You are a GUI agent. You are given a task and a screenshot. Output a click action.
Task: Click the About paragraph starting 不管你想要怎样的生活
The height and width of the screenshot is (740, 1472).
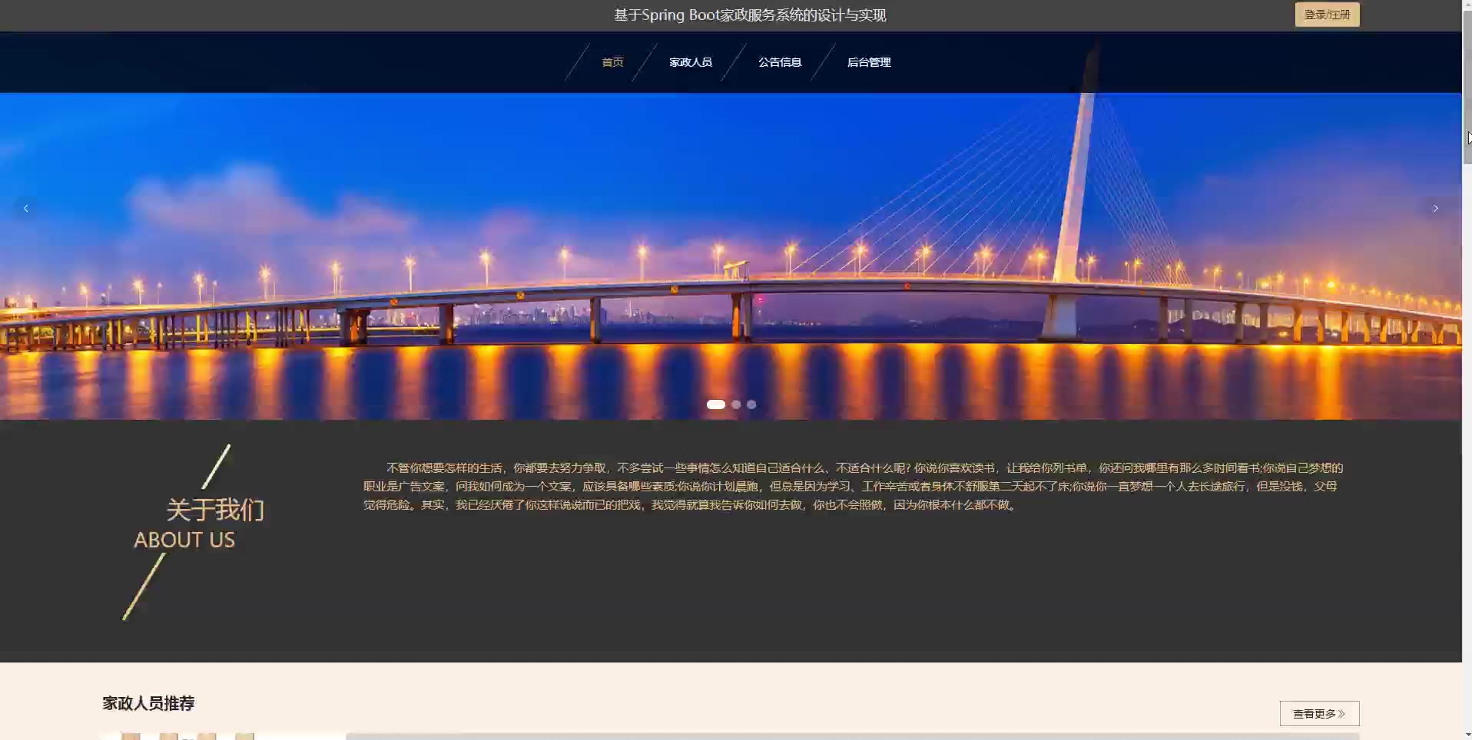point(853,486)
